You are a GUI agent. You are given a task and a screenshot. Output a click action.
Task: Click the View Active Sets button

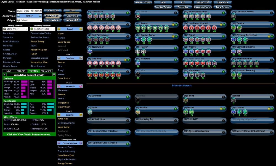pyautogui.click(x=52, y=16)
